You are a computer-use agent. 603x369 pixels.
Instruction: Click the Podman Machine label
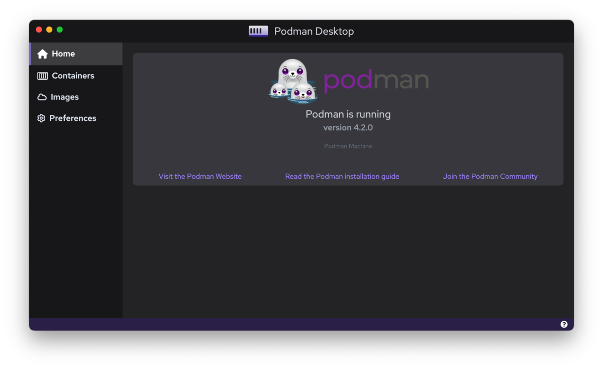348,146
